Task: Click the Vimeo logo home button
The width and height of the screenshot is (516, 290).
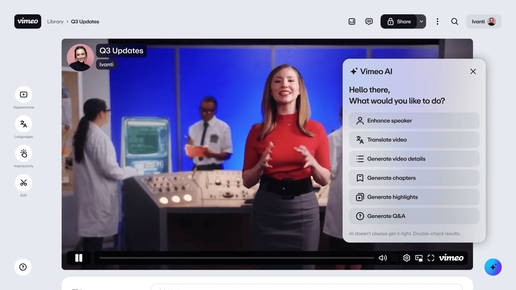Action: click(28, 21)
